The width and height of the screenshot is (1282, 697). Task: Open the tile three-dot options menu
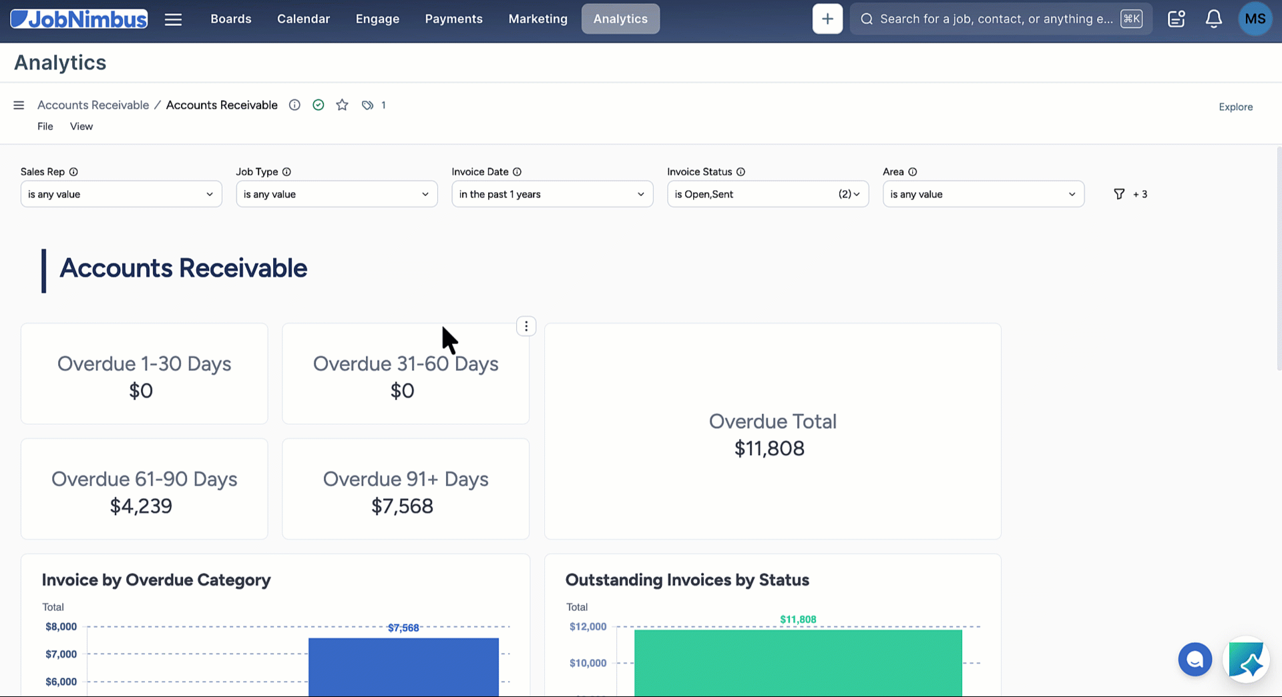[526, 326]
